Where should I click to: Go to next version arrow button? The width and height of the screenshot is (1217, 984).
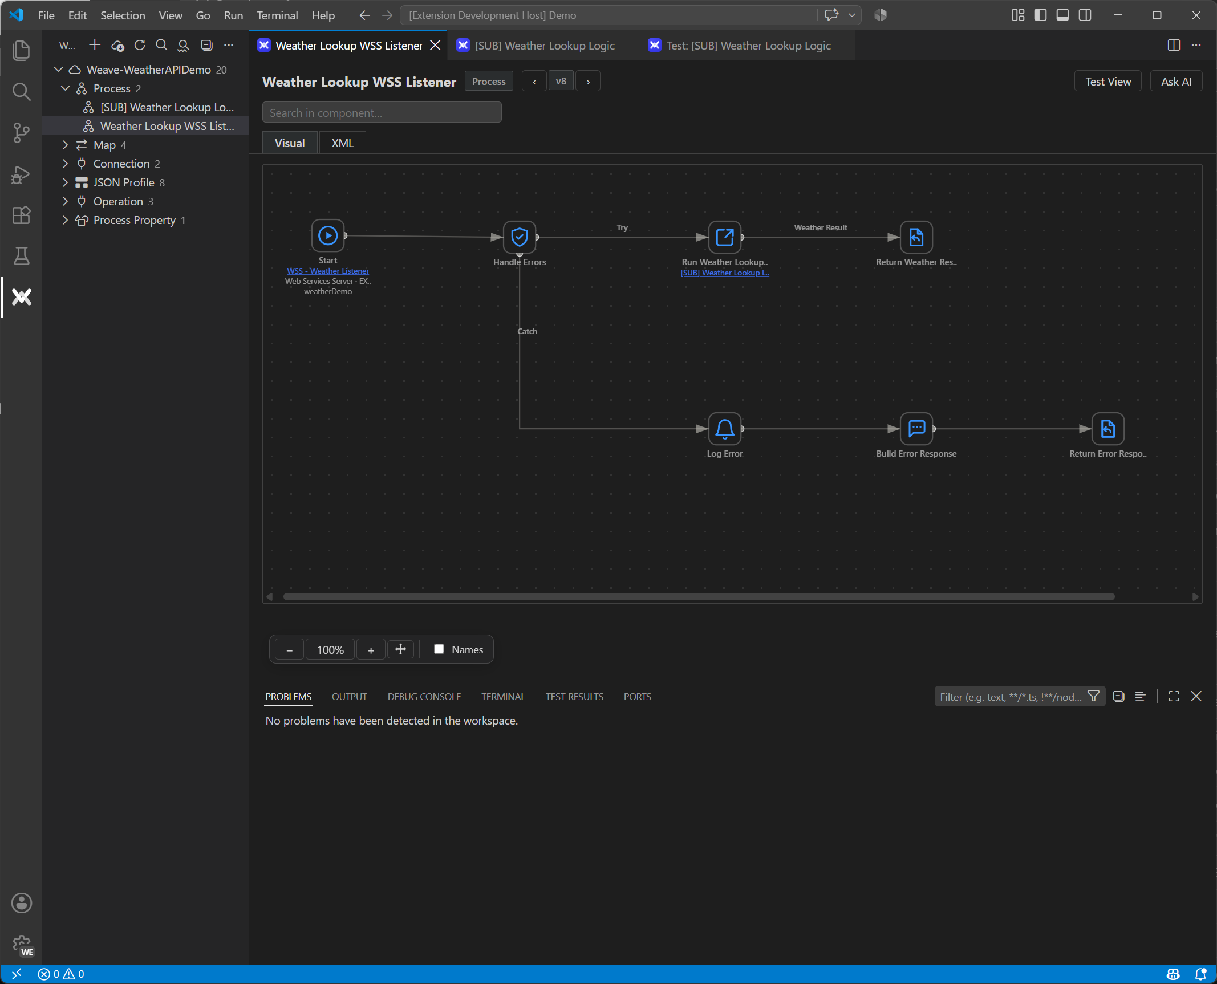tap(588, 82)
